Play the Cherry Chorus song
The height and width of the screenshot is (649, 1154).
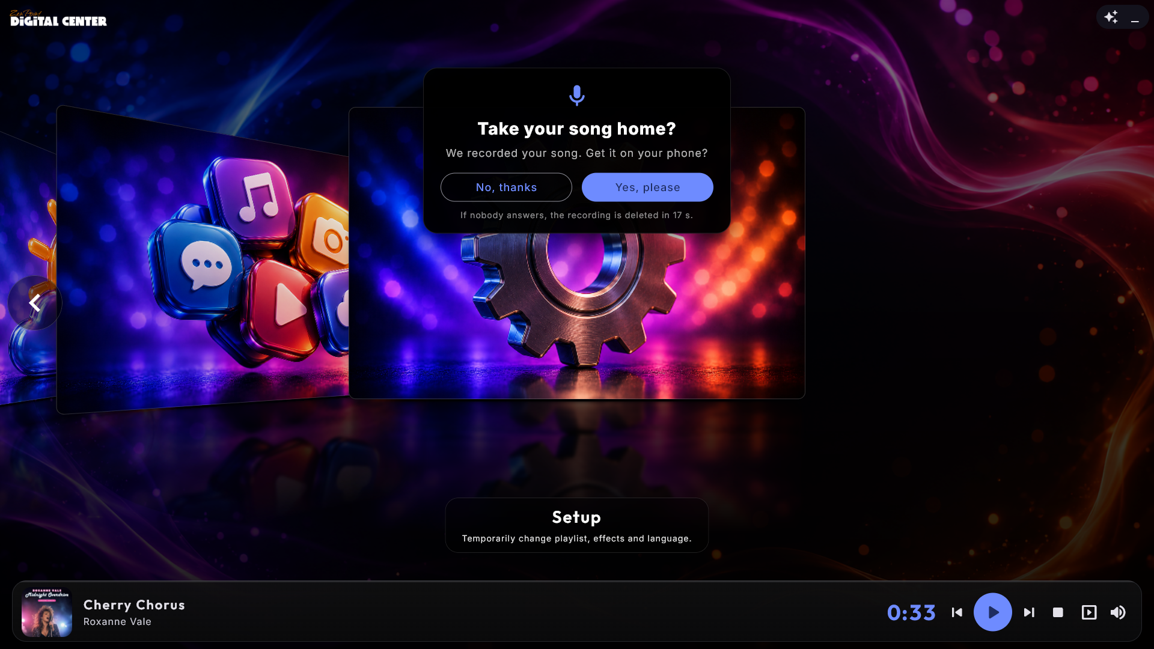(x=993, y=612)
